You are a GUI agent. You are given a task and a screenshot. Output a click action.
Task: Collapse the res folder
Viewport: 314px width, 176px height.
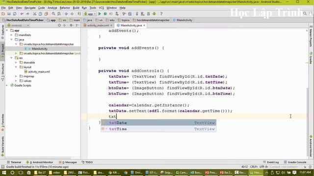[12, 58]
